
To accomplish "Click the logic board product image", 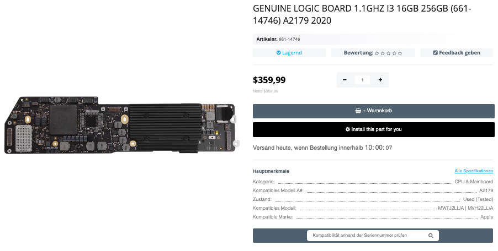I will [123, 126].
